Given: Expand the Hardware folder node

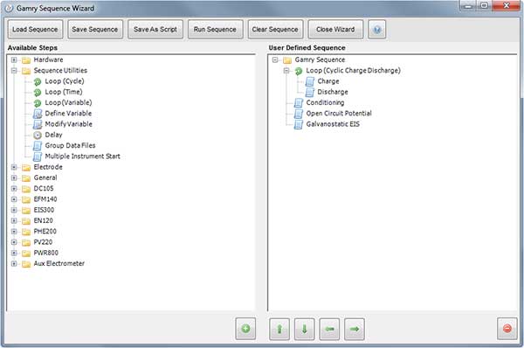Looking at the screenshot, I should (x=14, y=60).
